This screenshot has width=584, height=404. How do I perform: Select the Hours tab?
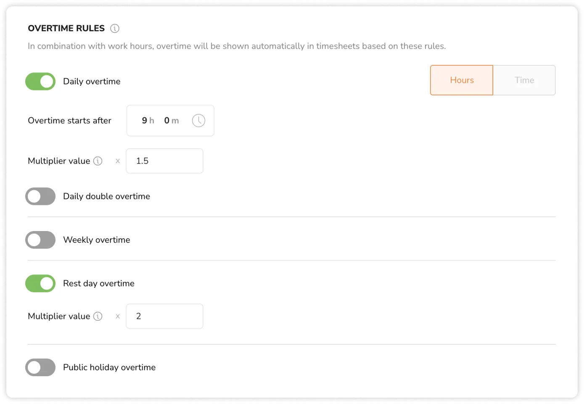461,80
